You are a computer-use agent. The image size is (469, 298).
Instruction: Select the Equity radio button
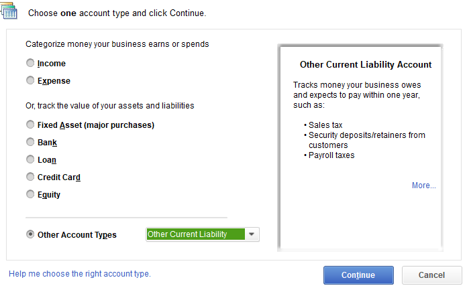click(x=30, y=194)
